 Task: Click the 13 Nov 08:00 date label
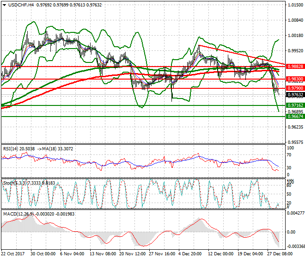[103, 254]
